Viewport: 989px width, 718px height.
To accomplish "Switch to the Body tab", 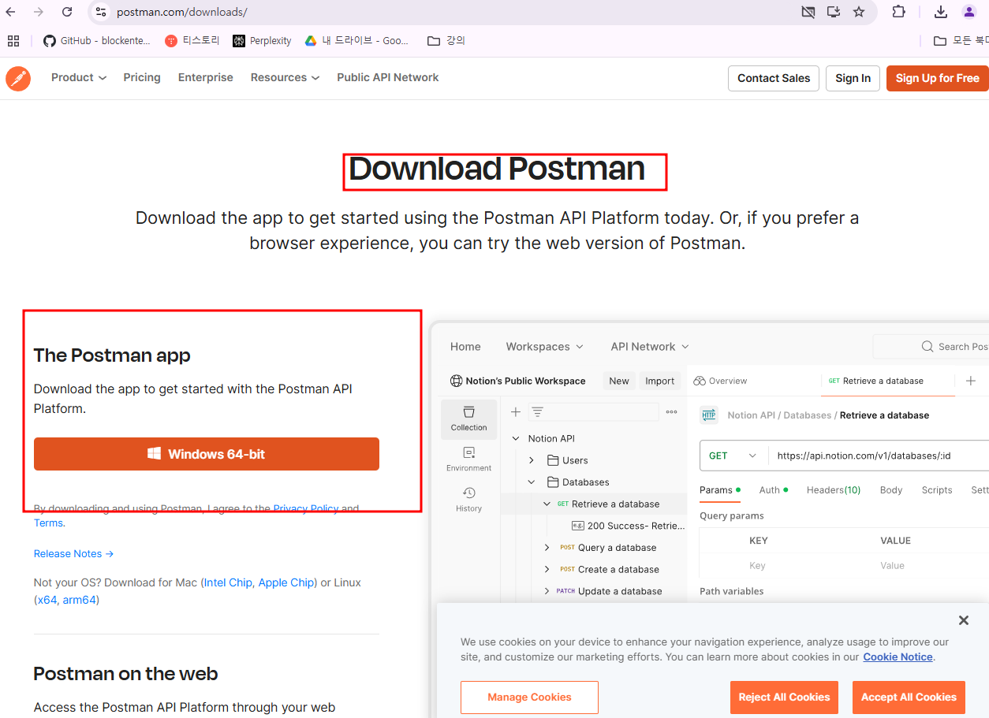I will pos(891,490).
